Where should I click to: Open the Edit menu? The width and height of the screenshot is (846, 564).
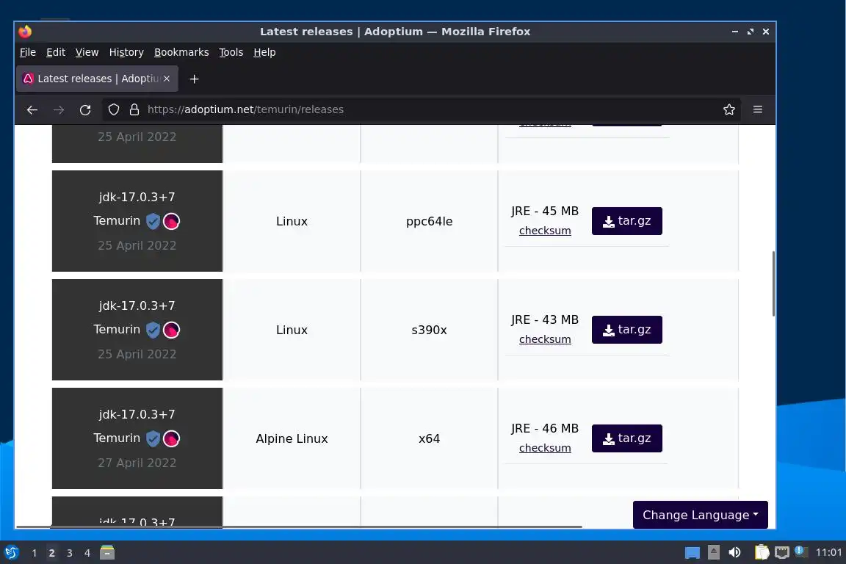(x=56, y=52)
